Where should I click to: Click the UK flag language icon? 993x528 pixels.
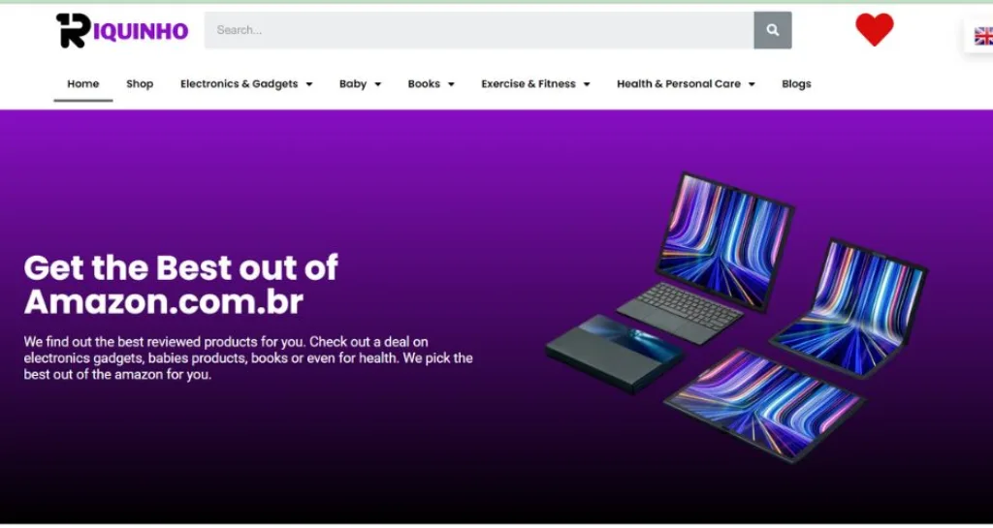[983, 37]
